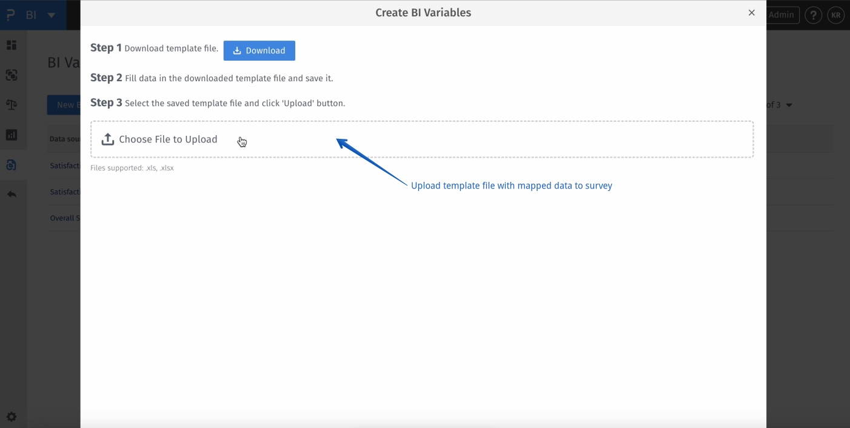Select the highlighted BI variables sidebar icon
Viewport: 850px width, 428px height.
click(x=12, y=164)
